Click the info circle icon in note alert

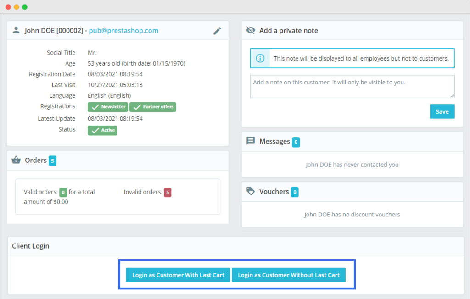point(260,58)
